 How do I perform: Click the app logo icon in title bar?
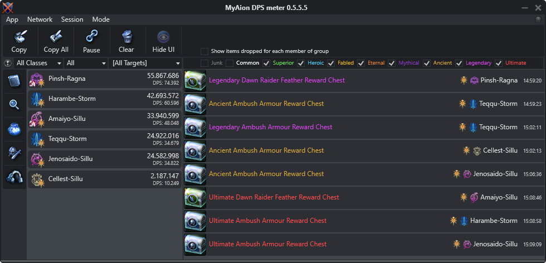(7, 7)
